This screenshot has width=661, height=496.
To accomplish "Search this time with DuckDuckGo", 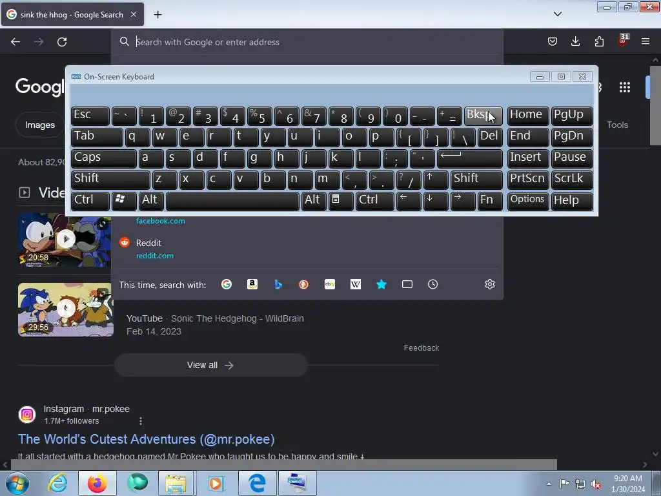I will point(303,284).
